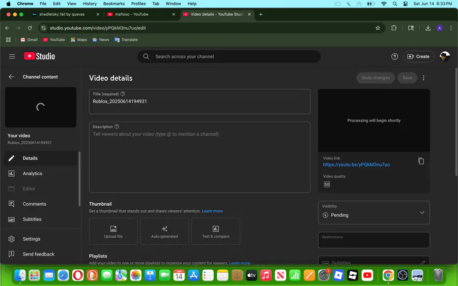
Task: Click into the Title field
Action: tap(199, 102)
